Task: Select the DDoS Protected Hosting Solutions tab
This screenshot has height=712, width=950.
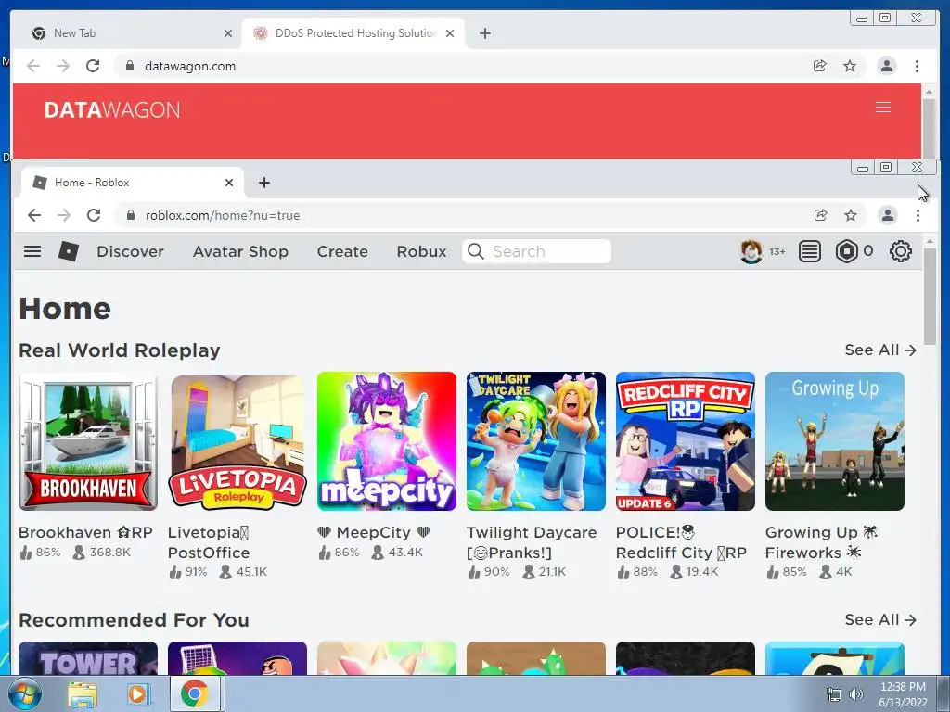Action: [355, 33]
